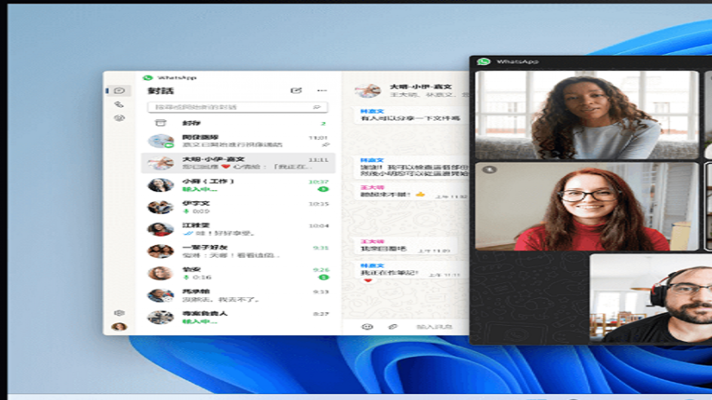
Task: Click the message asking to share the file
Action: [x=411, y=115]
